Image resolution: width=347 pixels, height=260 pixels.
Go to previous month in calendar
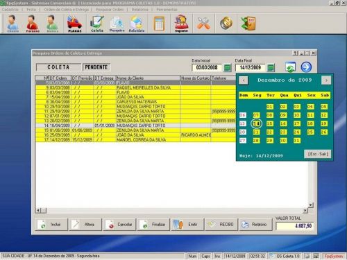244,80
